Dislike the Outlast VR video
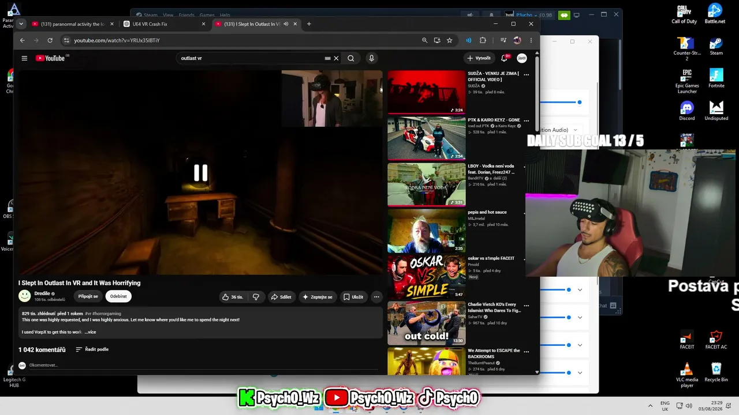 pyautogui.click(x=256, y=297)
